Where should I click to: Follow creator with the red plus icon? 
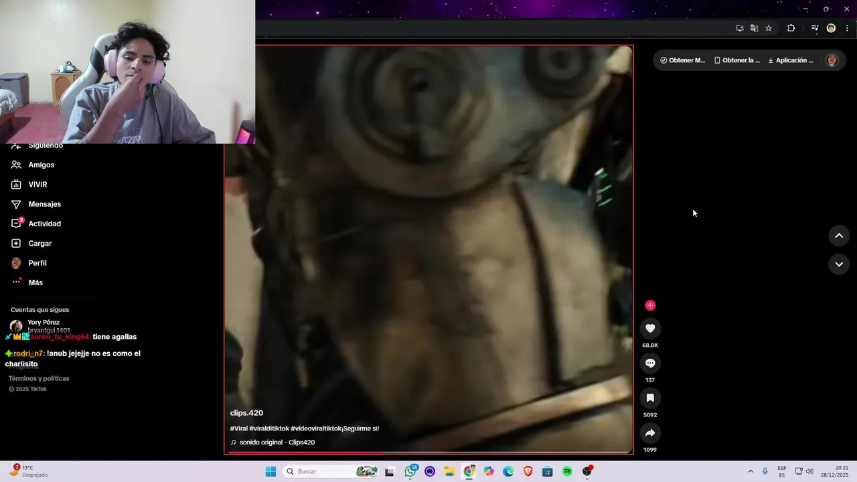click(x=650, y=305)
